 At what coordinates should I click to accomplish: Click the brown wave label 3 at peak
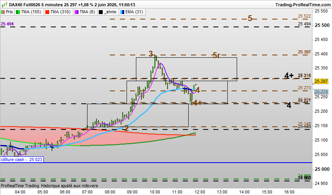pyautogui.click(x=150, y=54)
